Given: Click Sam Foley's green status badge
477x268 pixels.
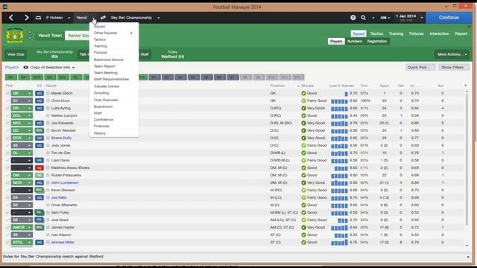Looking at the screenshot, I should point(40,212).
